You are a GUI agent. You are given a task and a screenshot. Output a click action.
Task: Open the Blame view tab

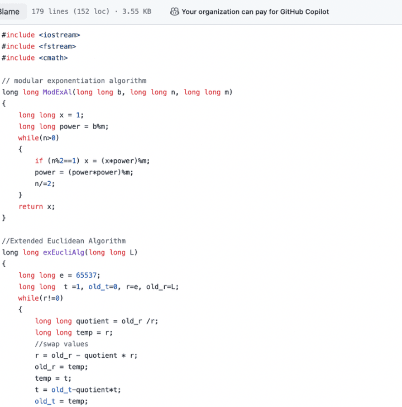tap(10, 12)
